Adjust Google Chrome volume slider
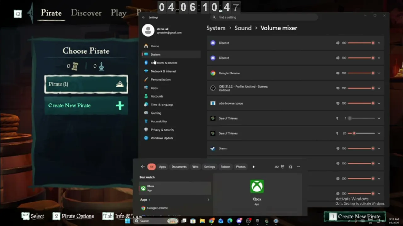This screenshot has width=403, height=226. click(361, 73)
